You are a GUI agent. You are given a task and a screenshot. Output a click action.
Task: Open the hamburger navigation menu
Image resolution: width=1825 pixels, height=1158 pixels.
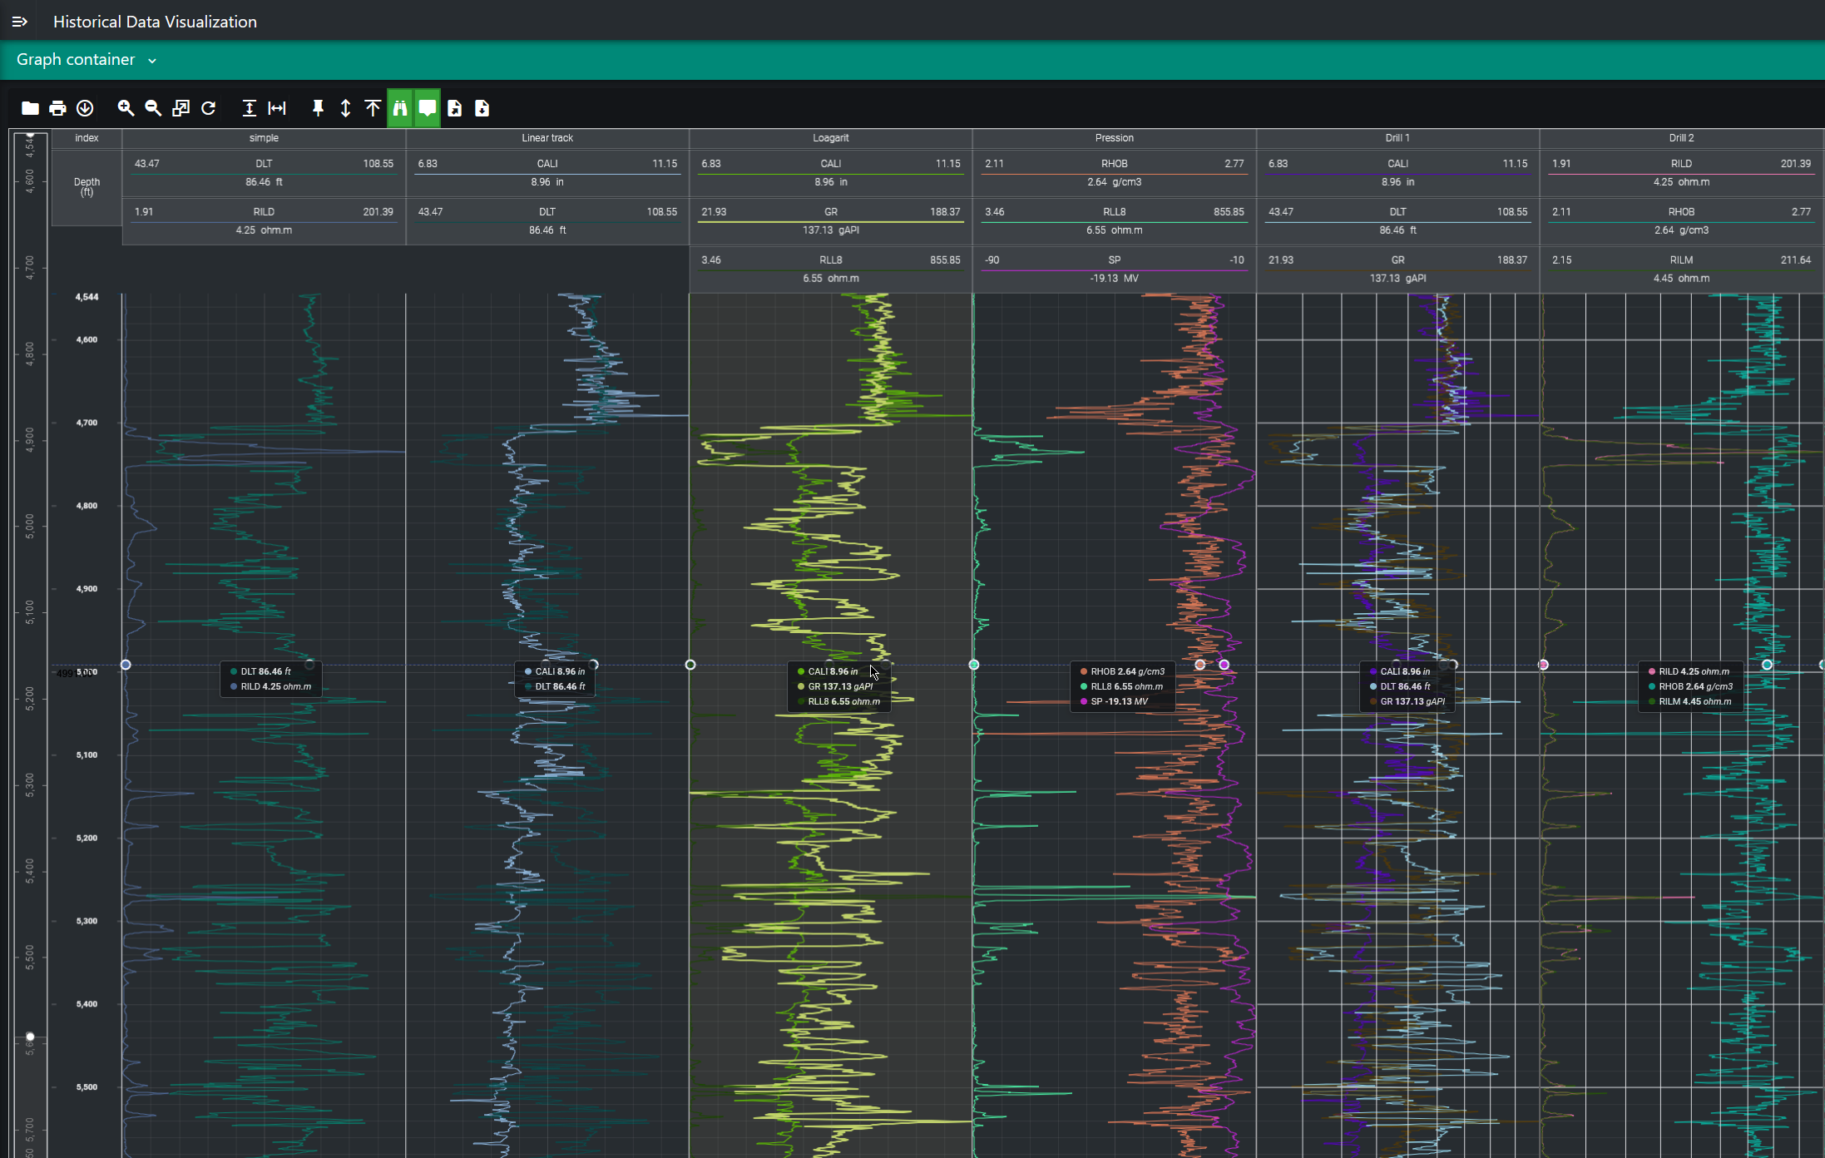point(20,22)
